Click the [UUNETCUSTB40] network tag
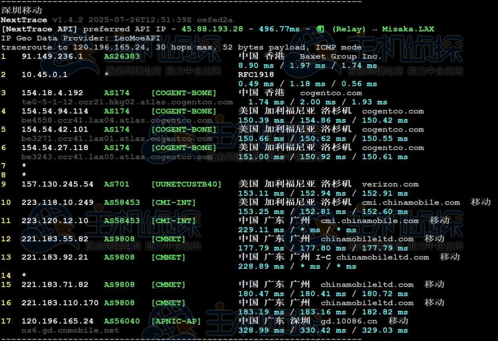 [x=186, y=184]
